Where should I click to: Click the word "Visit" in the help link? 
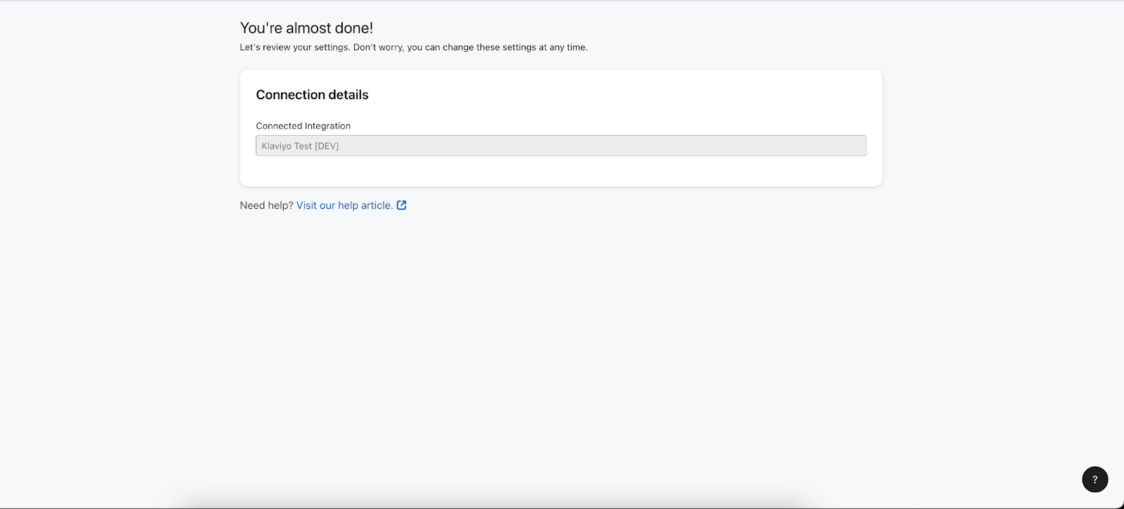click(x=306, y=205)
